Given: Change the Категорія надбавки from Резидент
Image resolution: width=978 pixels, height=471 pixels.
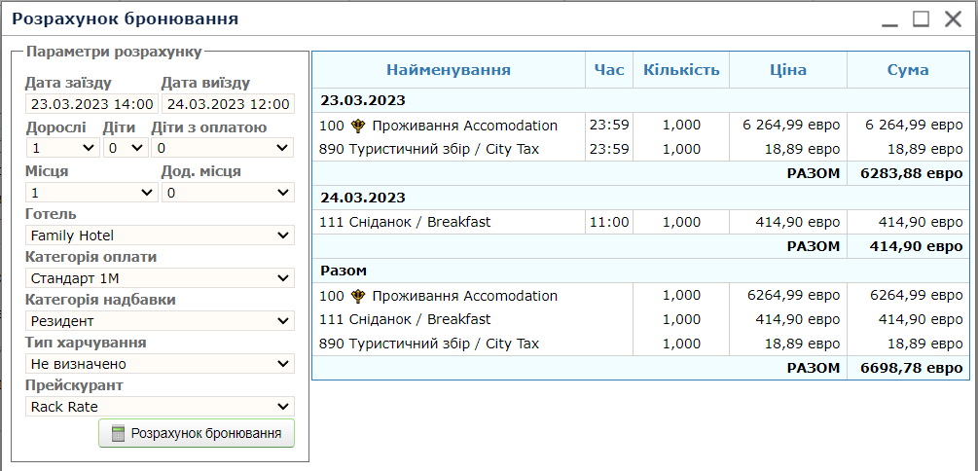Looking at the screenshot, I should pyautogui.click(x=160, y=321).
